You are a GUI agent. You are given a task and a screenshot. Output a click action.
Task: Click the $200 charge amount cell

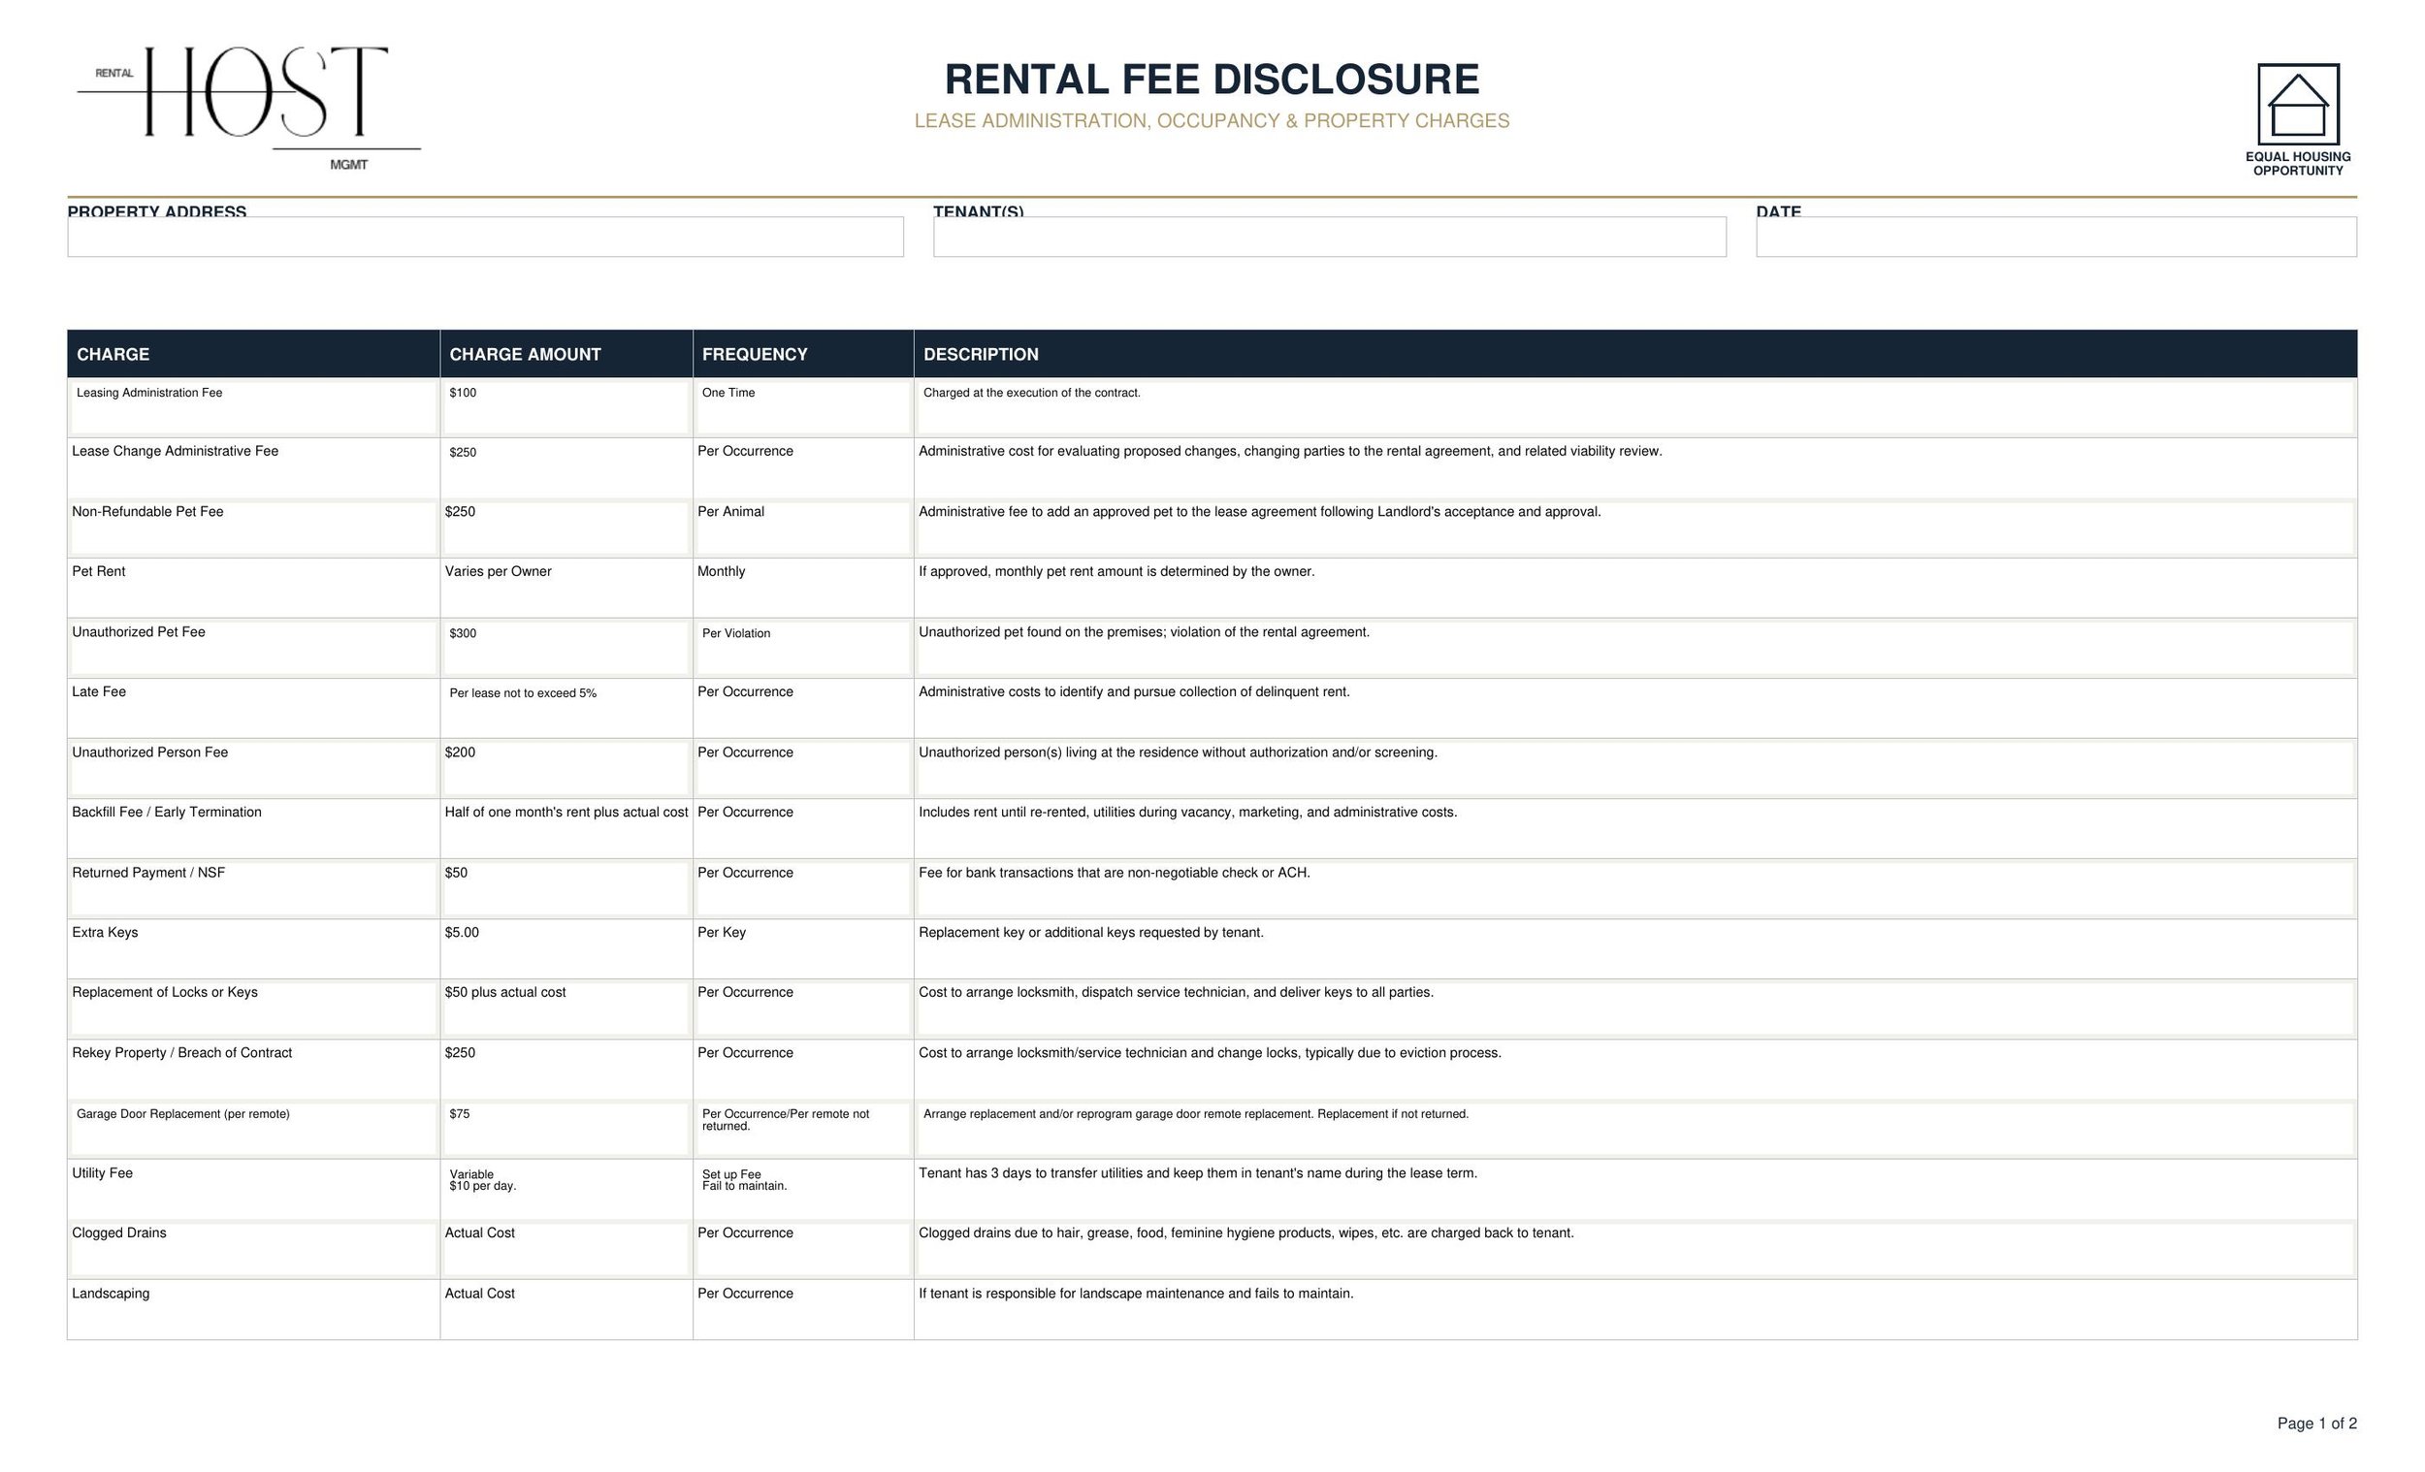coord(566,768)
